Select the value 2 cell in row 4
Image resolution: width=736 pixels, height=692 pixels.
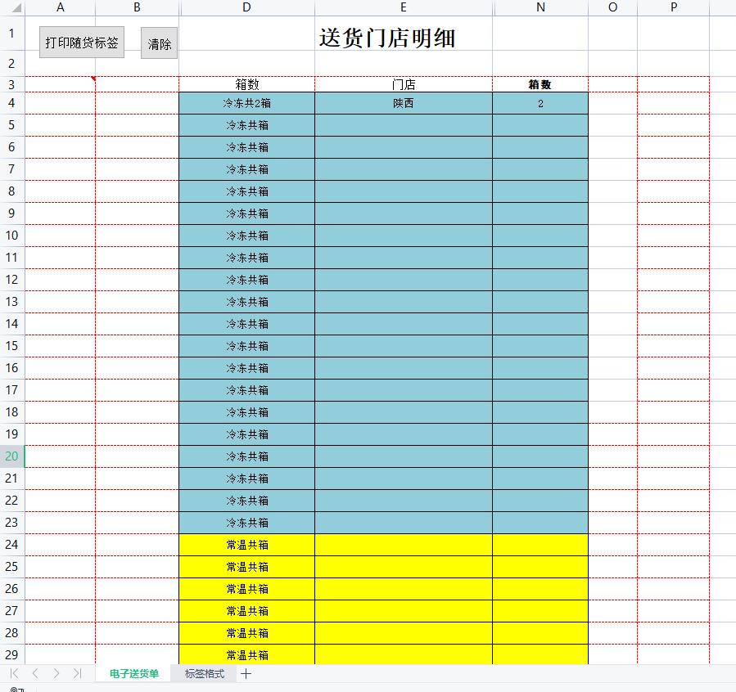point(540,103)
